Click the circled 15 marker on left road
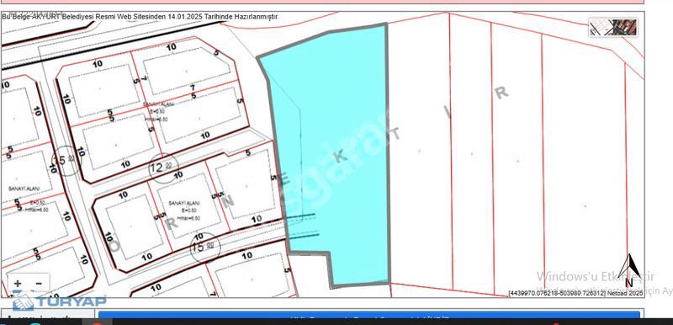The image size is (673, 325). [x=66, y=161]
